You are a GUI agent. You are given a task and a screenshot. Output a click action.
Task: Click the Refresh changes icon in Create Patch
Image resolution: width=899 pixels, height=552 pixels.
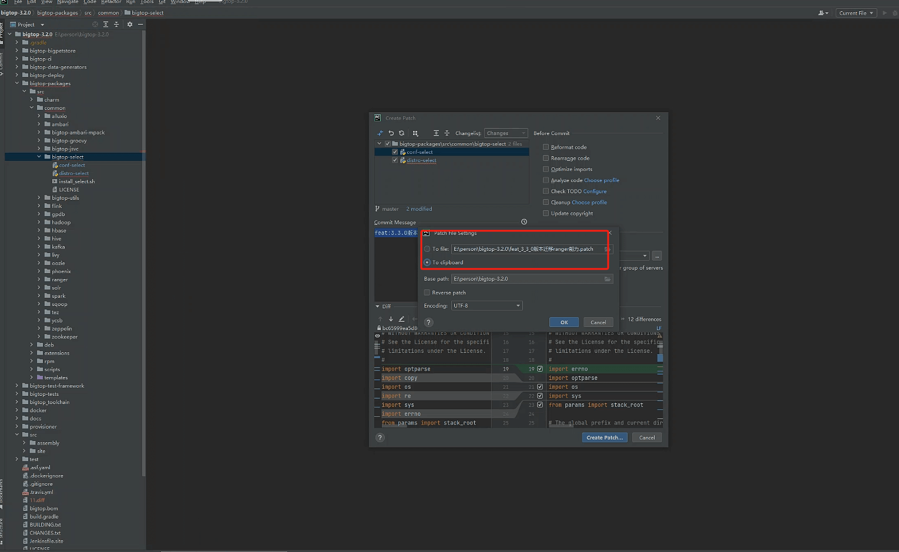(x=402, y=133)
